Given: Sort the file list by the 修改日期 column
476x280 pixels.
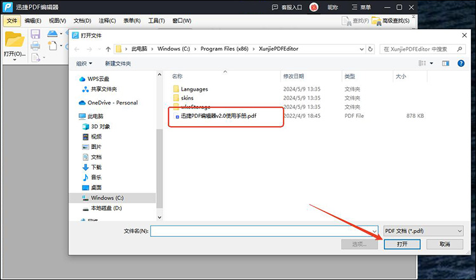Looking at the screenshot, I should 294,77.
